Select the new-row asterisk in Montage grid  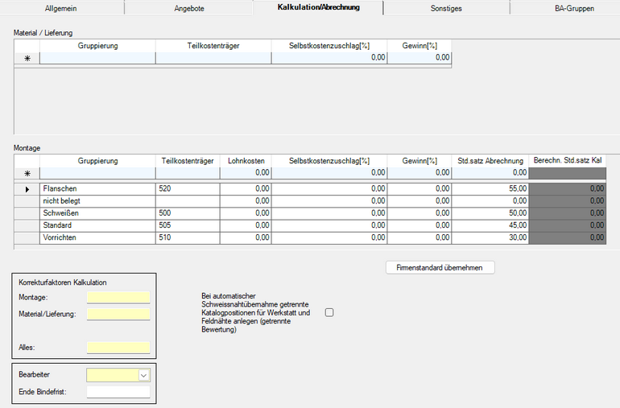pos(27,173)
